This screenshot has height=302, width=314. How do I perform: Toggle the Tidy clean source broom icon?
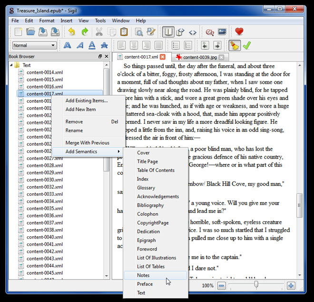pos(235,45)
